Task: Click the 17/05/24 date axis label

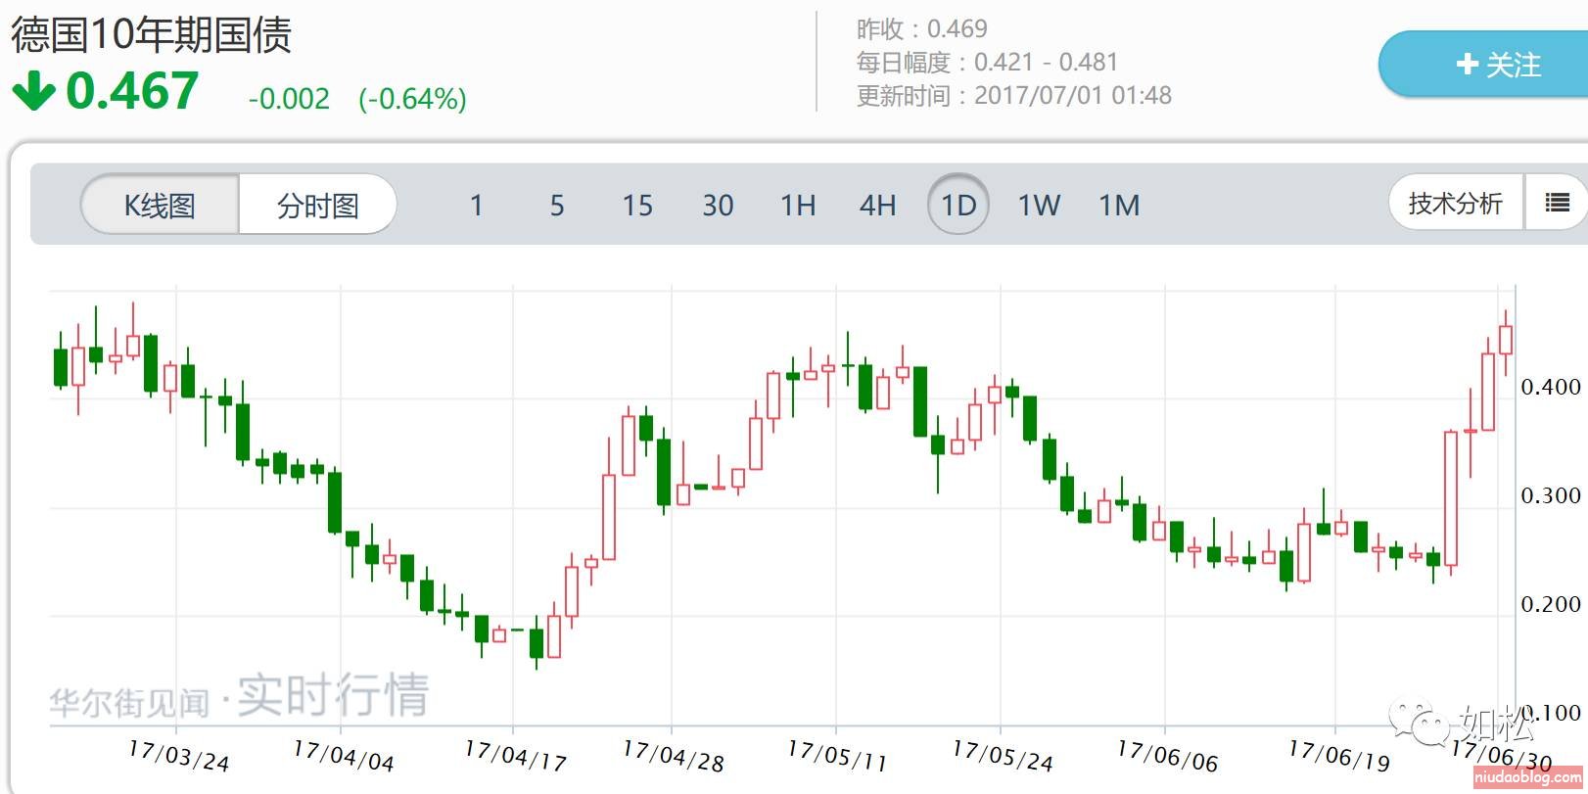Action: tap(1003, 756)
